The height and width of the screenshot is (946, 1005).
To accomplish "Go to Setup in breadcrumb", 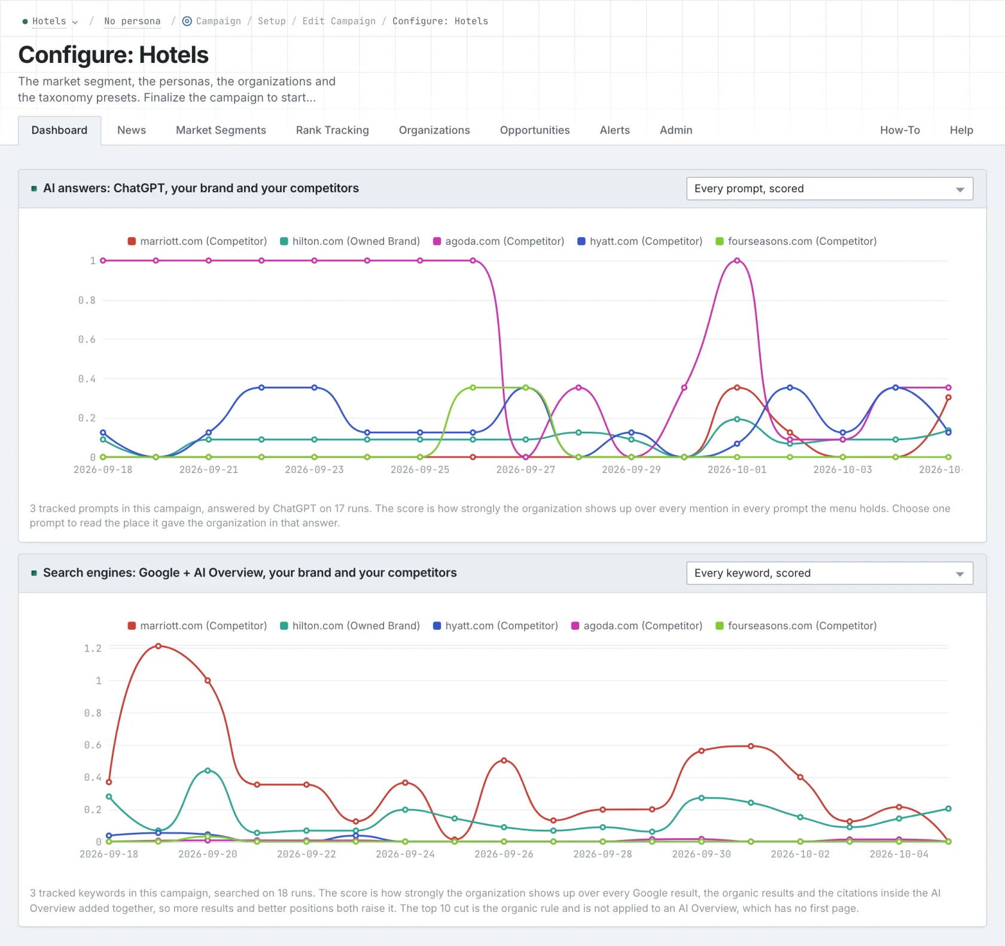I will [x=272, y=21].
